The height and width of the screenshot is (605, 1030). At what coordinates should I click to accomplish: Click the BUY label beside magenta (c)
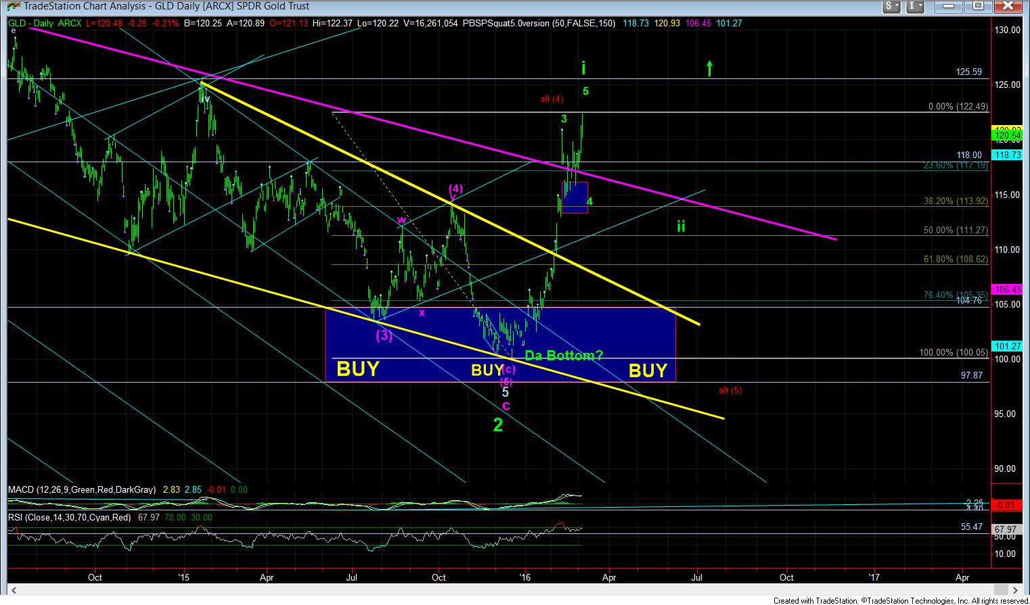[487, 370]
